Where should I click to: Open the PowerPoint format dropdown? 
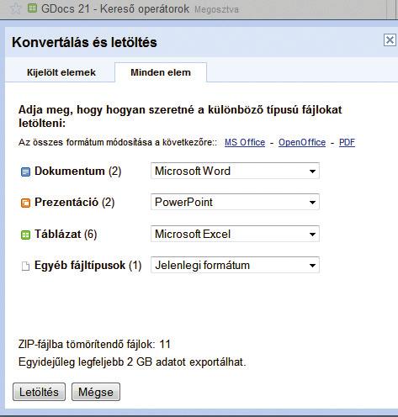click(x=235, y=202)
